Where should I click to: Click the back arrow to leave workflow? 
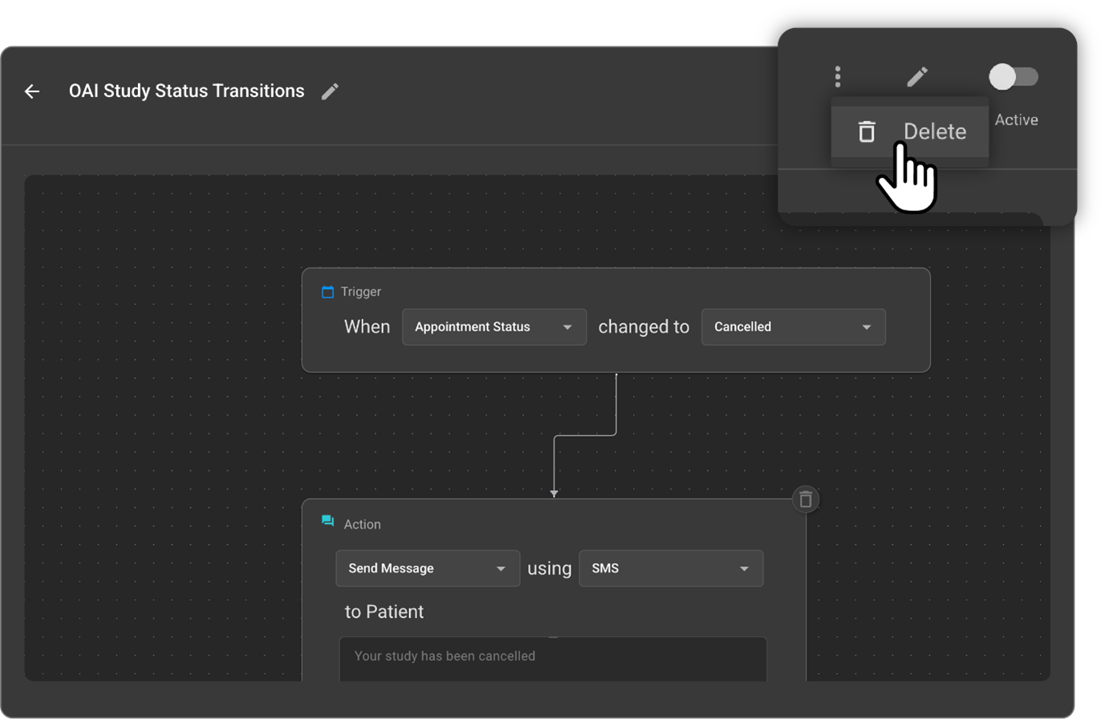pyautogui.click(x=32, y=91)
